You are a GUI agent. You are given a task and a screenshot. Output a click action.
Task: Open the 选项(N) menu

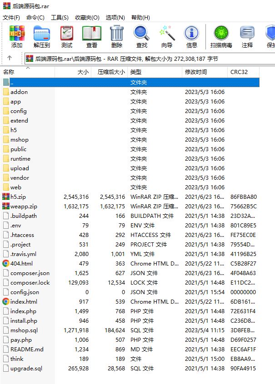click(115, 18)
